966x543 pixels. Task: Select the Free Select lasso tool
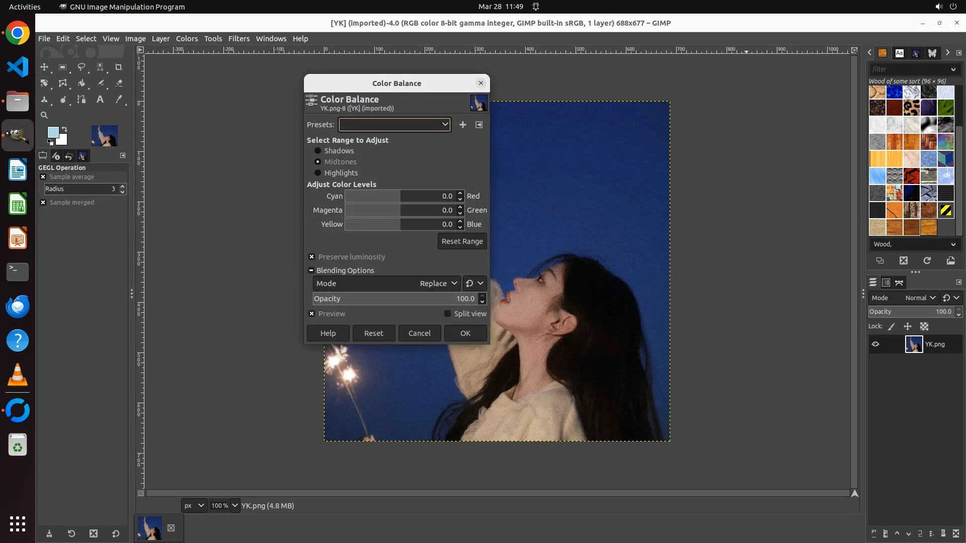tap(81, 67)
